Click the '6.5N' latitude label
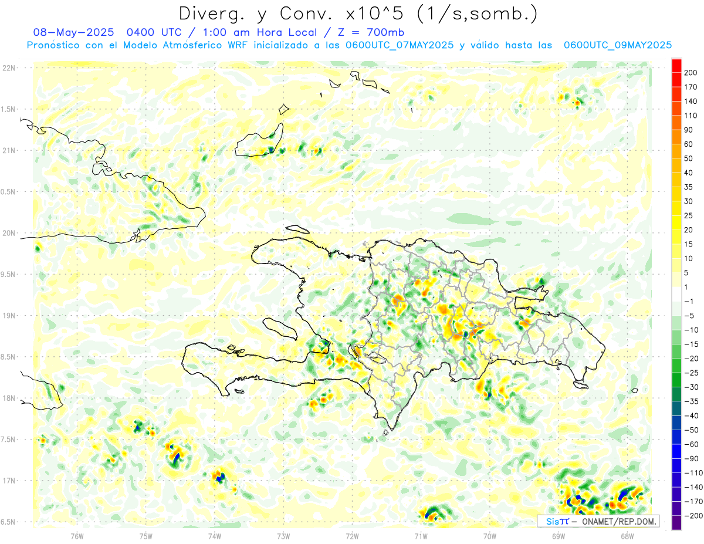The image size is (704, 544). (x=8, y=522)
